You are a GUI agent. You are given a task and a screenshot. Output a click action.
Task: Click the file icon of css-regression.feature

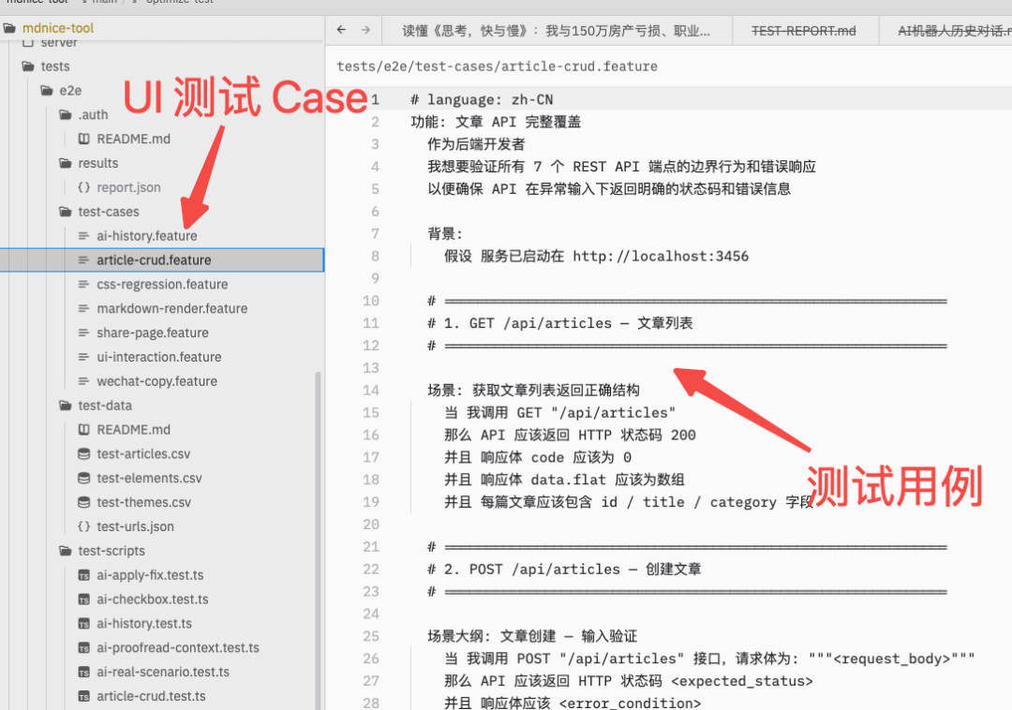84,285
